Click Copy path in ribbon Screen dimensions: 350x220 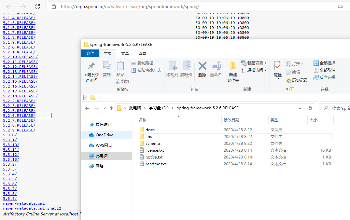[x=142, y=63]
